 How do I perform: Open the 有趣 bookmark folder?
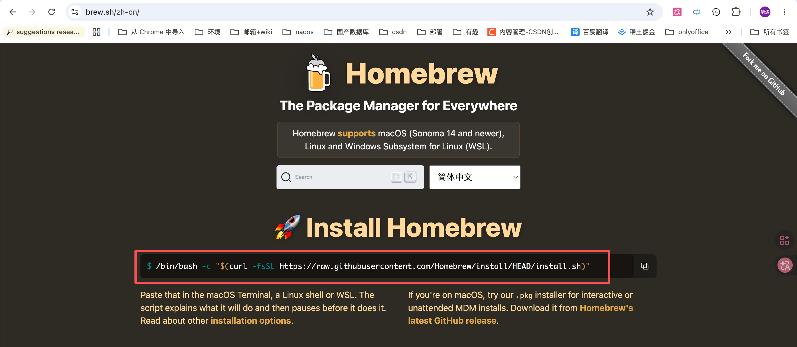[466, 32]
